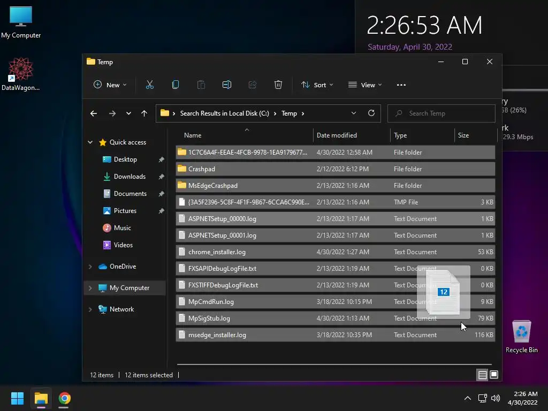Select My Computer desktop icon

21,22
